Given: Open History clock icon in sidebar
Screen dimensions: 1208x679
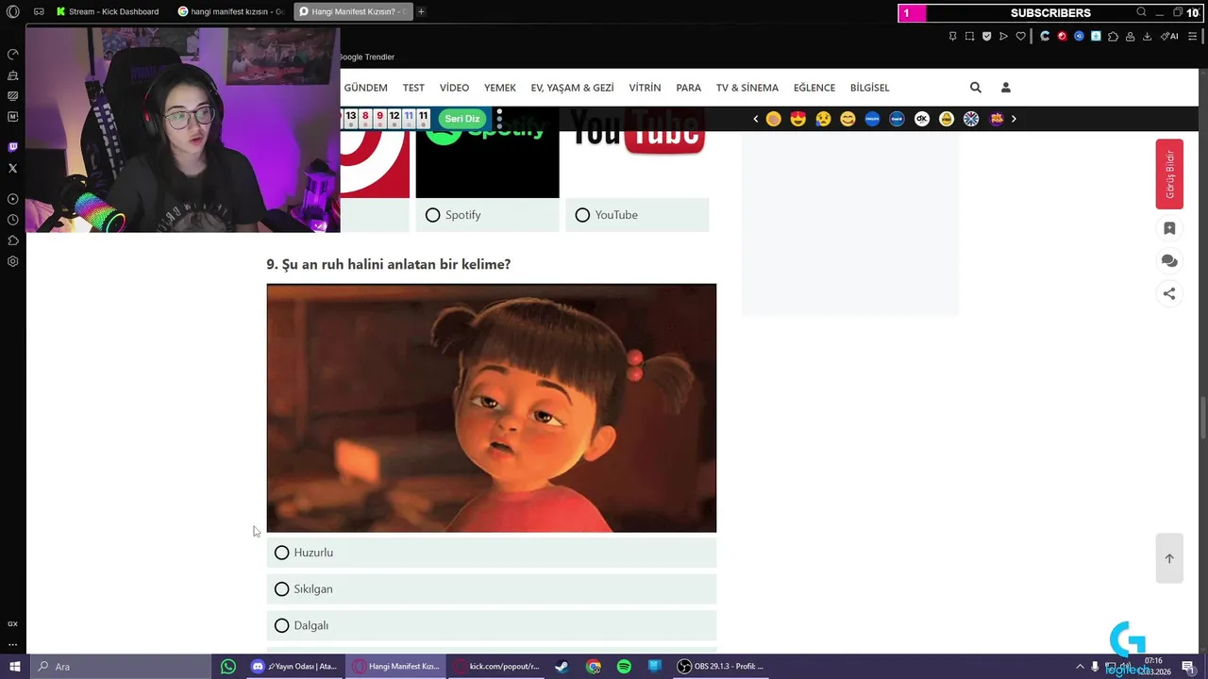Looking at the screenshot, I should pyautogui.click(x=13, y=220).
